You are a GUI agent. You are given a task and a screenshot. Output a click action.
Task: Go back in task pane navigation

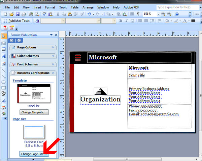coord(12,41)
